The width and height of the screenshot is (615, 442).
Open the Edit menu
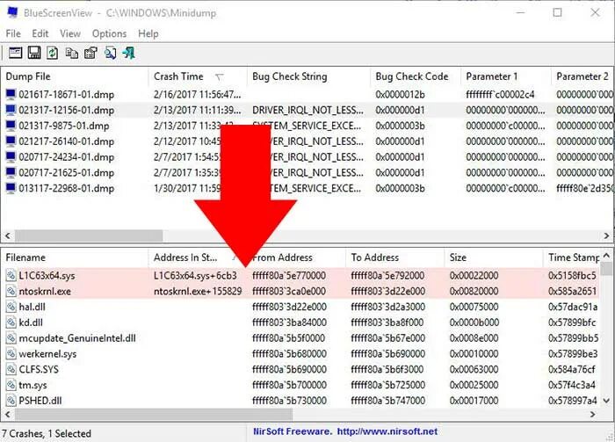coord(40,33)
